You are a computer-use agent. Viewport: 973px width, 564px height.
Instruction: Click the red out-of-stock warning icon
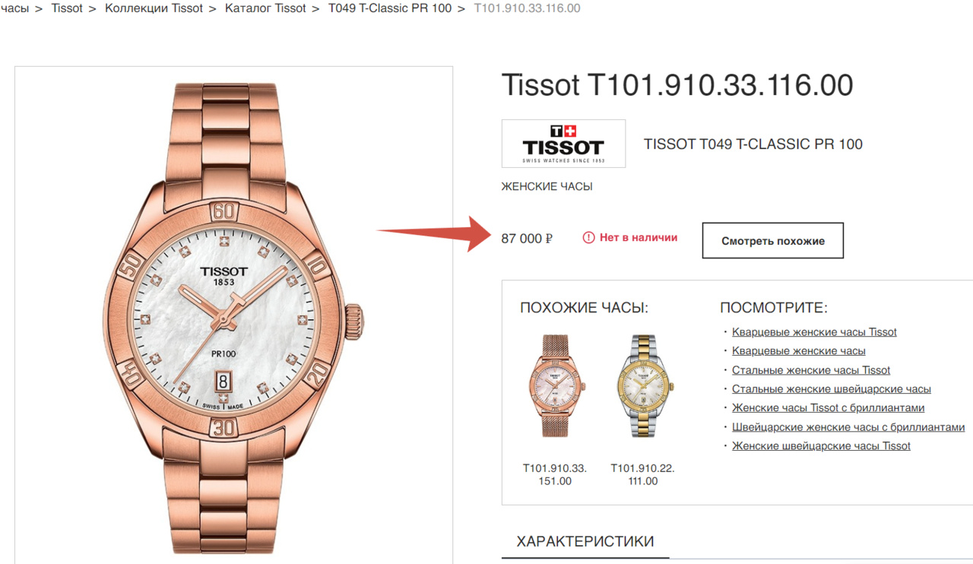(588, 238)
